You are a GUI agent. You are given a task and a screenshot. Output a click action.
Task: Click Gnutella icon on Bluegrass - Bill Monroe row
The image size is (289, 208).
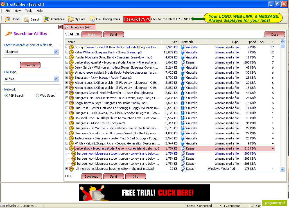[183, 128]
